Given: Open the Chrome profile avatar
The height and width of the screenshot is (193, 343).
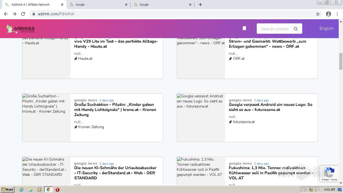Looking at the screenshot, I should (x=329, y=14).
